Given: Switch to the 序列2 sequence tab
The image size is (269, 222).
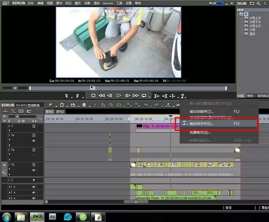Looking at the screenshot, I should (60, 112).
